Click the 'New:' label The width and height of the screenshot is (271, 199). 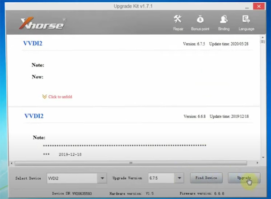37,77
